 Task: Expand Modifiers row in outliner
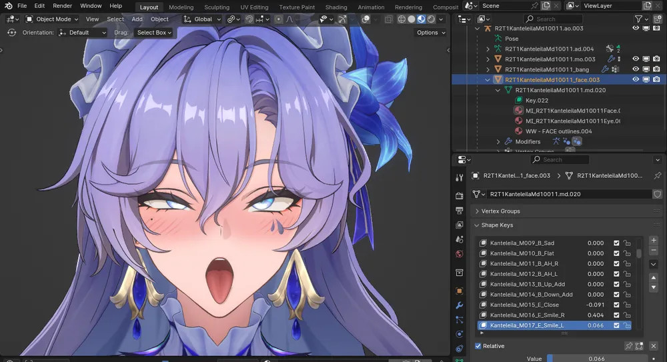tap(498, 141)
